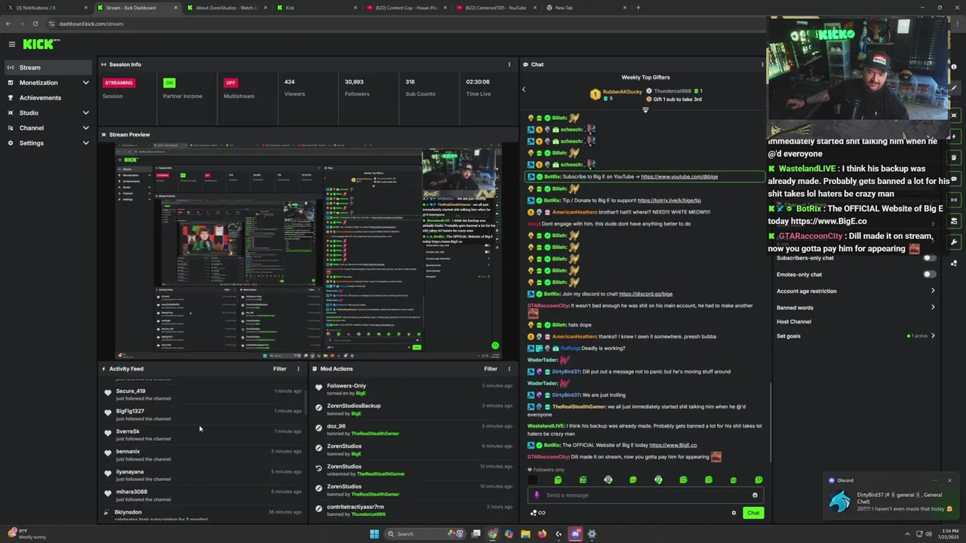Open Discord notification options menu

pyautogui.click(x=934, y=480)
